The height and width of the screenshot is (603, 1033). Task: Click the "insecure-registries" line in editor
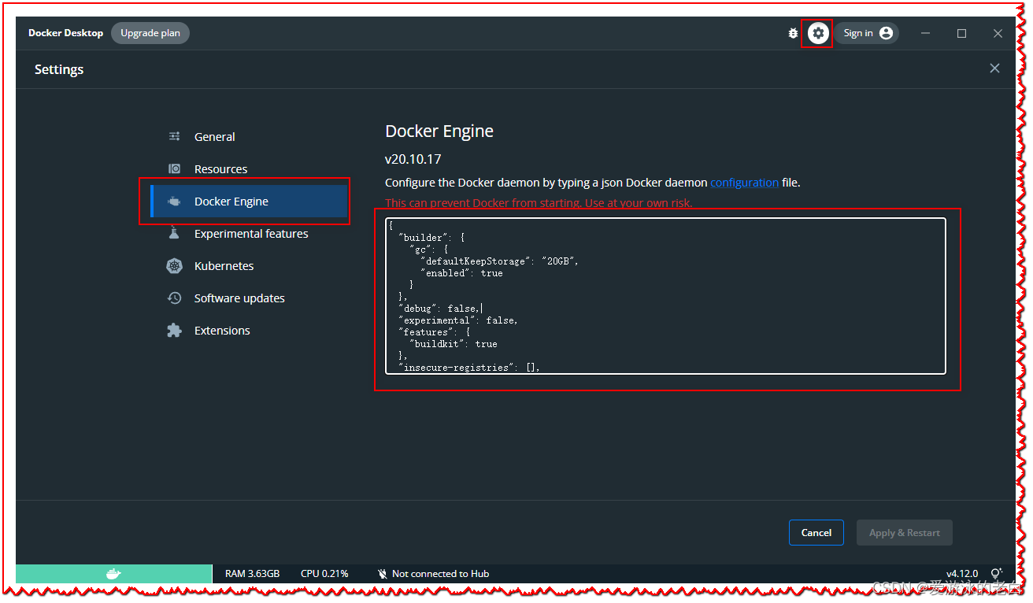469,368
